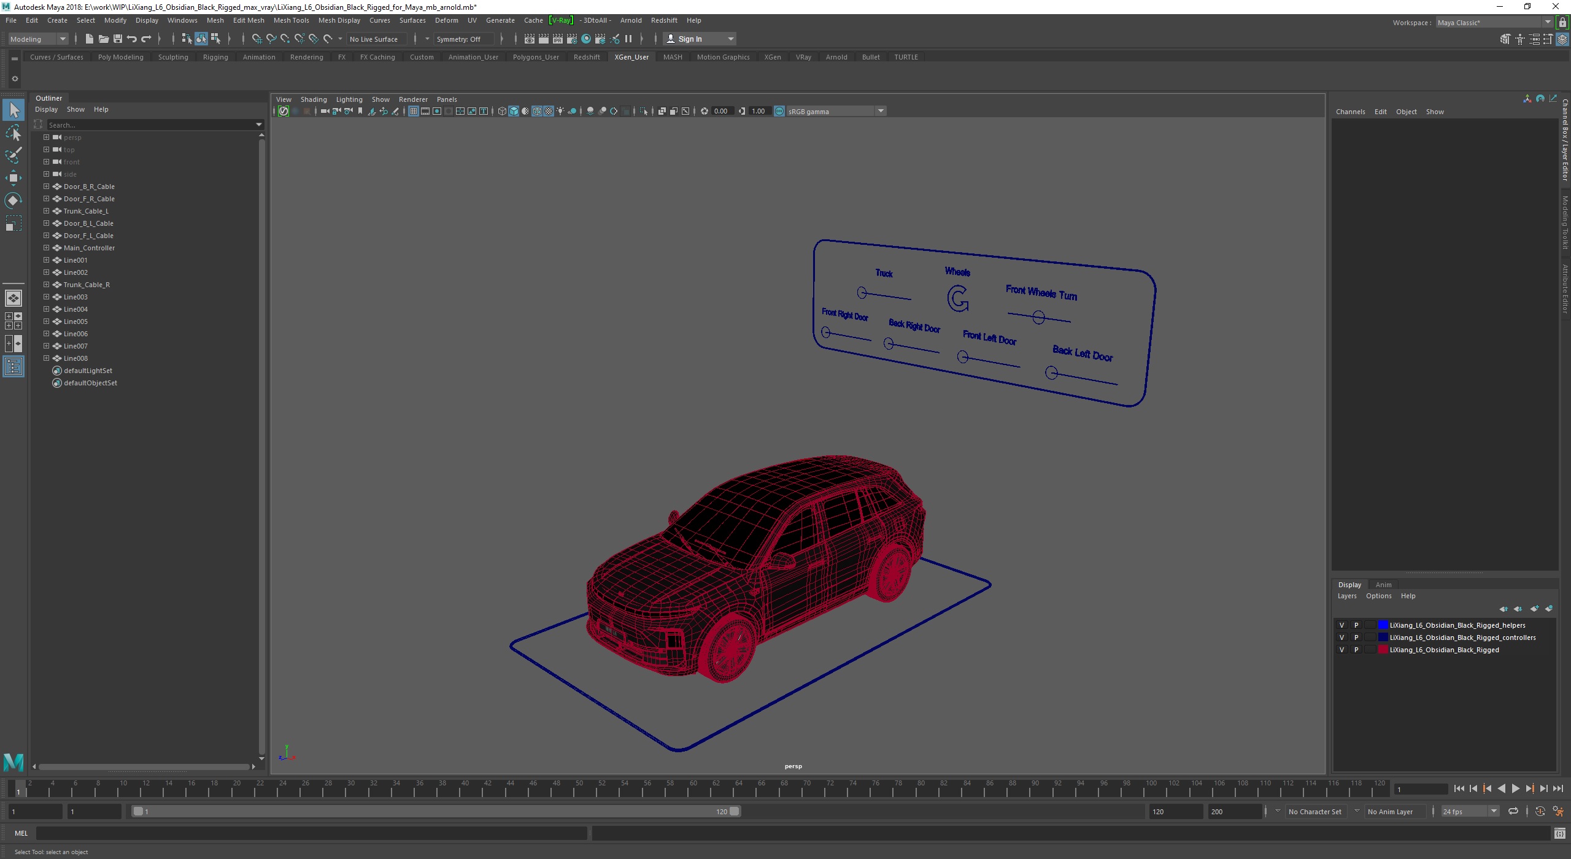Activate the Rotate tool
Screen dimensions: 1571x859
[x=14, y=201]
